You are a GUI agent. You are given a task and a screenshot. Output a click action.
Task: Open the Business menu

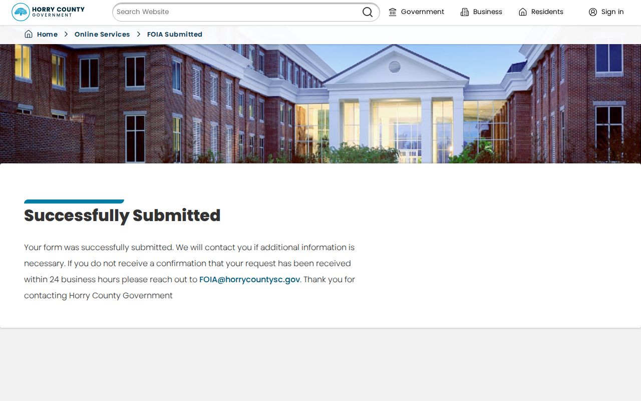click(x=482, y=12)
